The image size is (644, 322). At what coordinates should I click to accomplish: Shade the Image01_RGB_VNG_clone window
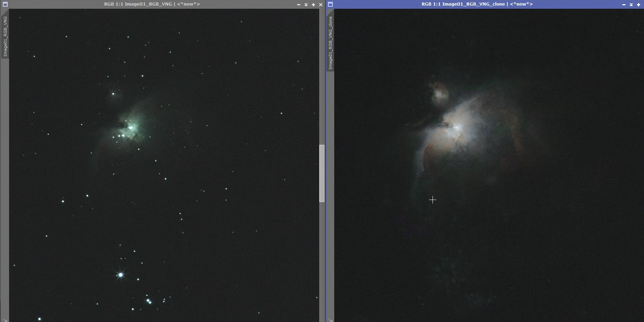point(631,5)
